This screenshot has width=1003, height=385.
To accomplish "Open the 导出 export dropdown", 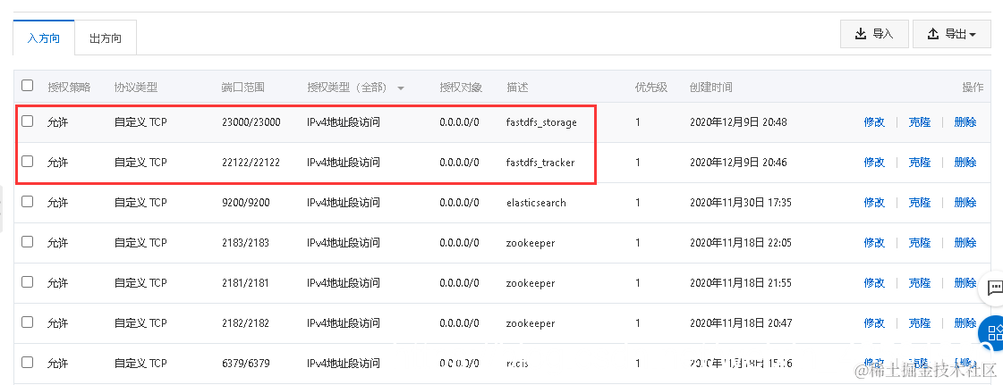I will (951, 34).
